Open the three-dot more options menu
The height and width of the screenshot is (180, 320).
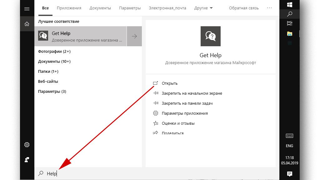pos(269,8)
